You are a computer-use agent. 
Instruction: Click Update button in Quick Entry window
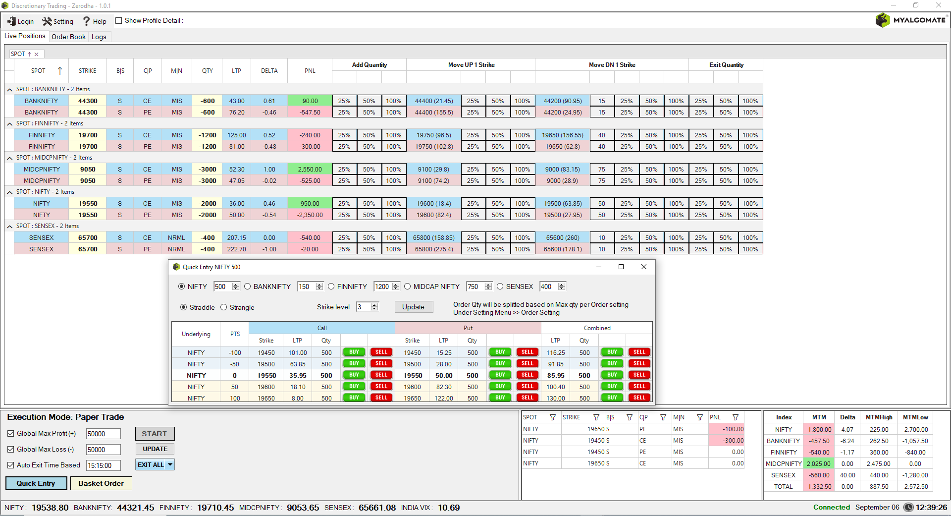click(414, 307)
